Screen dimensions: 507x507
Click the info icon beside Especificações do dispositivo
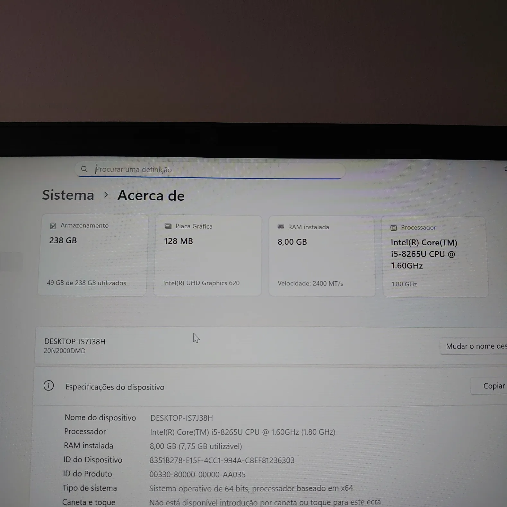point(48,386)
